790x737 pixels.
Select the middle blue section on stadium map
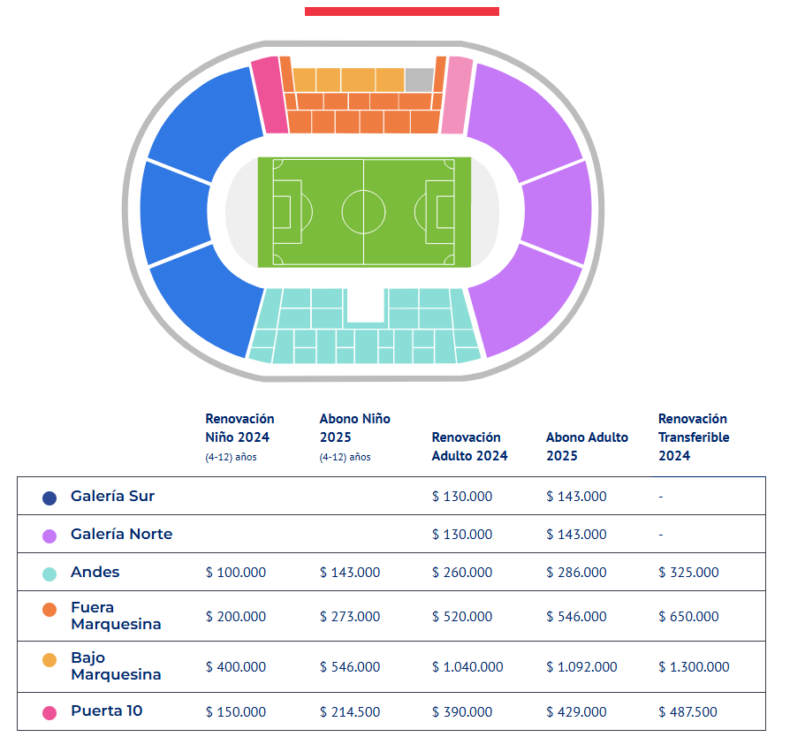(172, 212)
